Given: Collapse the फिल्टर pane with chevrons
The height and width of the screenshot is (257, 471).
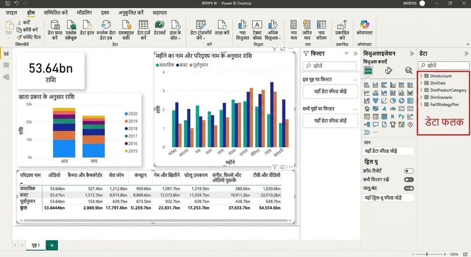Looking at the screenshot, I should coord(356,54).
